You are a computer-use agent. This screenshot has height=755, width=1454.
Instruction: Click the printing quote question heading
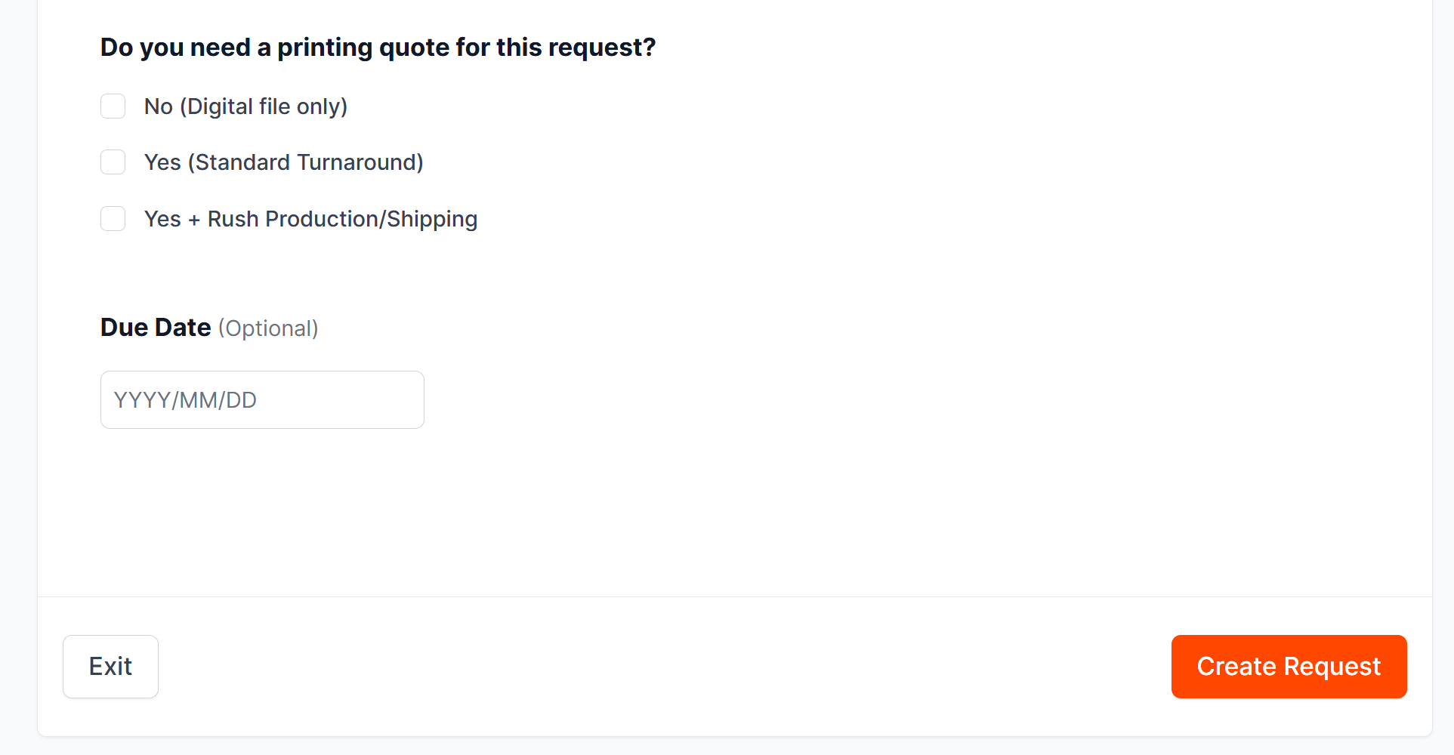coord(378,48)
